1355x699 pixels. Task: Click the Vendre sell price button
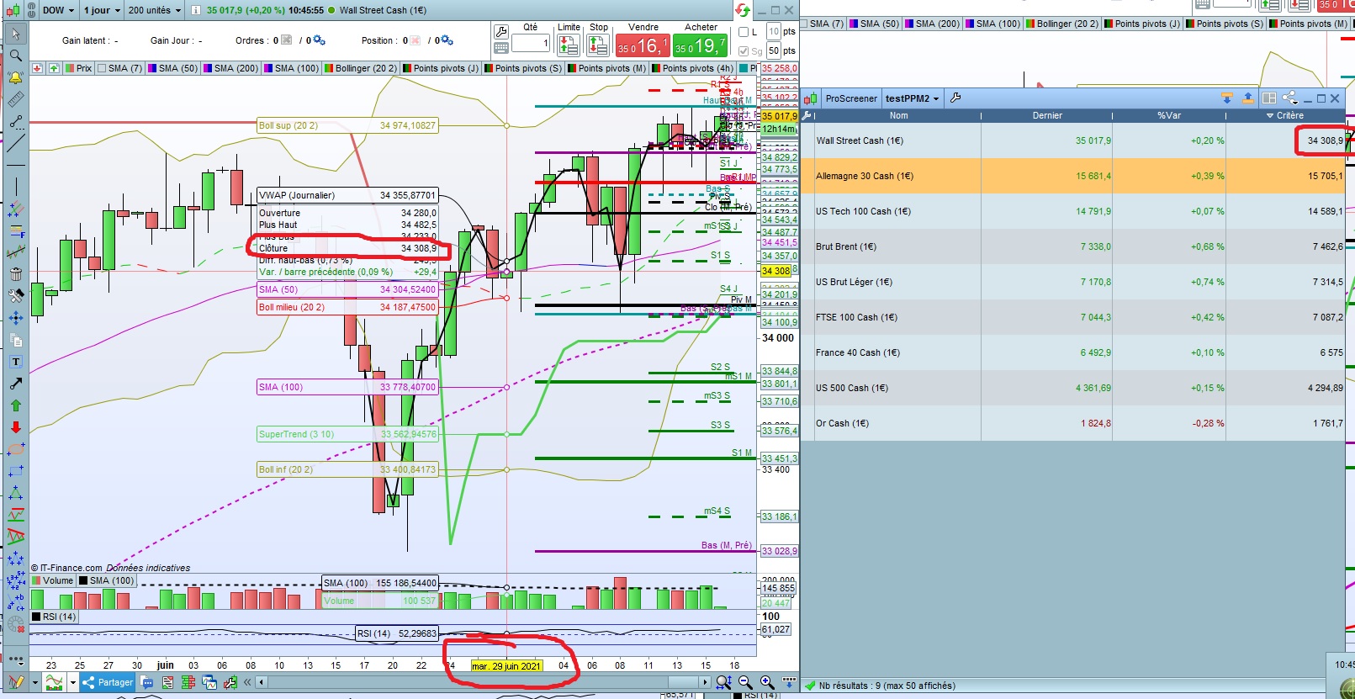point(643,45)
